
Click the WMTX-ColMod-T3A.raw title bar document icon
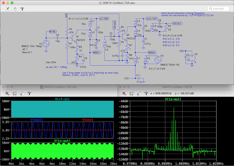pos(42,87)
